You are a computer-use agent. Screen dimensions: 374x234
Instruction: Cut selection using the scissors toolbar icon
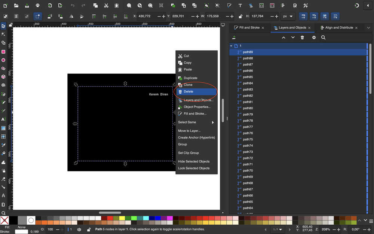(x=106, y=6)
